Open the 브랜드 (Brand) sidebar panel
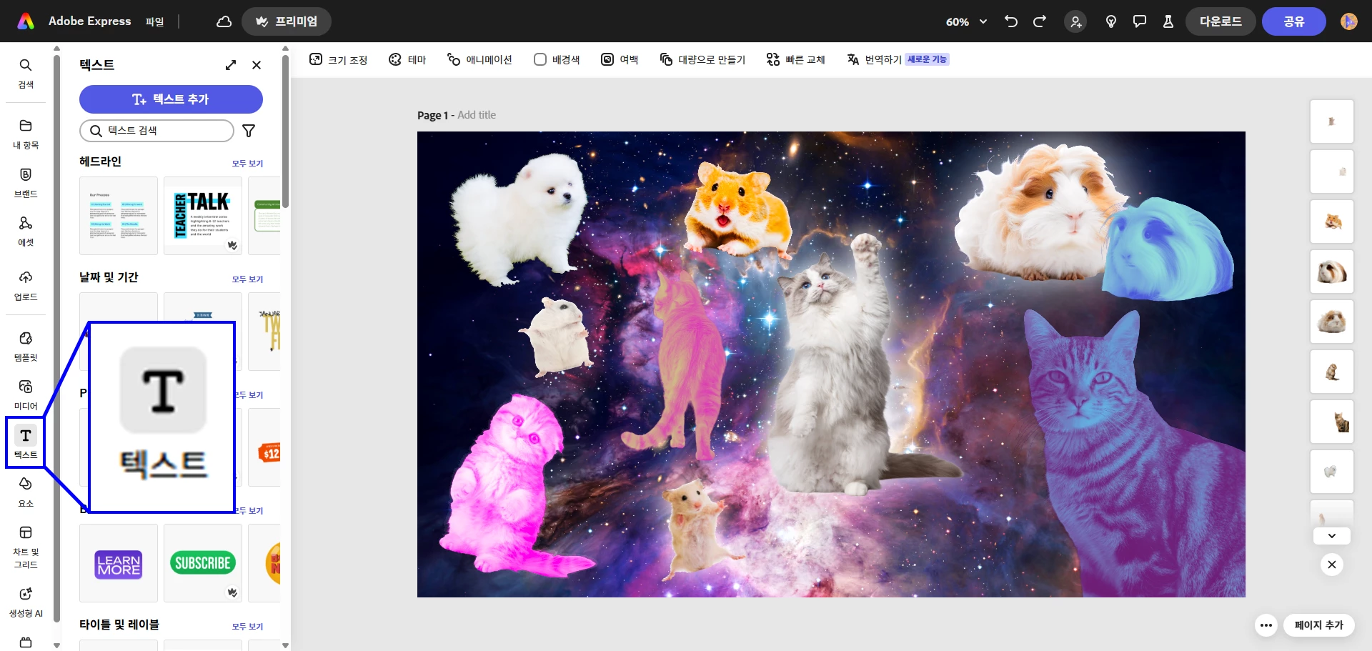1372x651 pixels. 26,182
